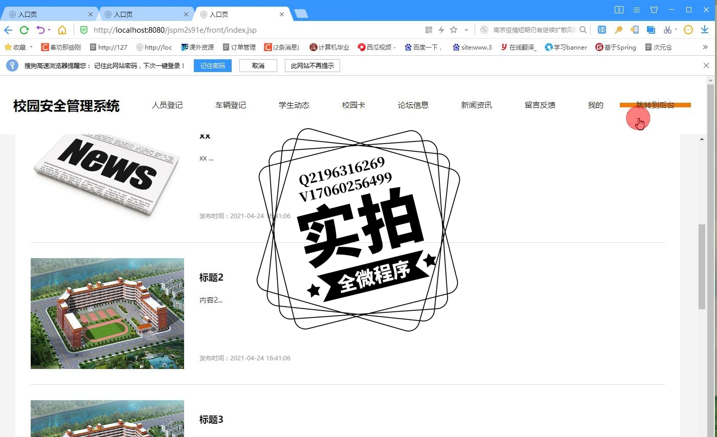Open the 次元仓 bookmark

pos(659,47)
